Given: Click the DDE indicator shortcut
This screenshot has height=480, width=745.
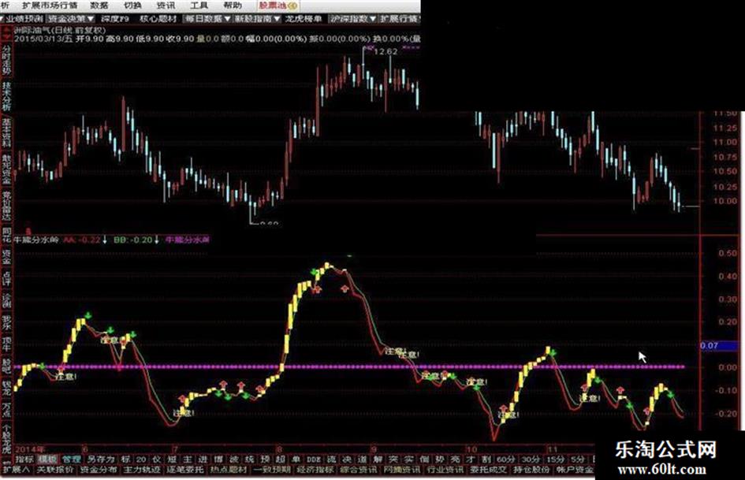Looking at the screenshot, I should tap(314, 459).
